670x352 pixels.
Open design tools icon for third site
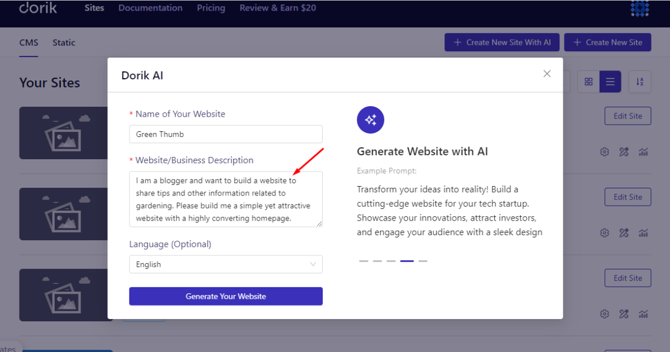624,314
